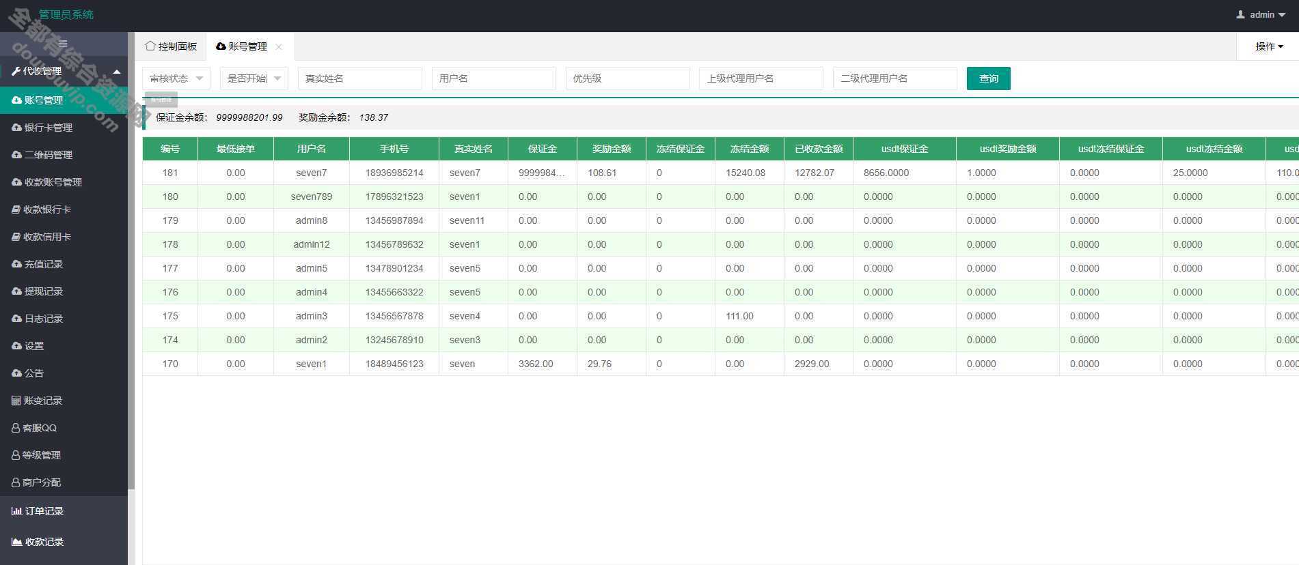Click the usdt奖励金额 column header
The height and width of the screenshot is (565, 1299).
(x=1008, y=149)
